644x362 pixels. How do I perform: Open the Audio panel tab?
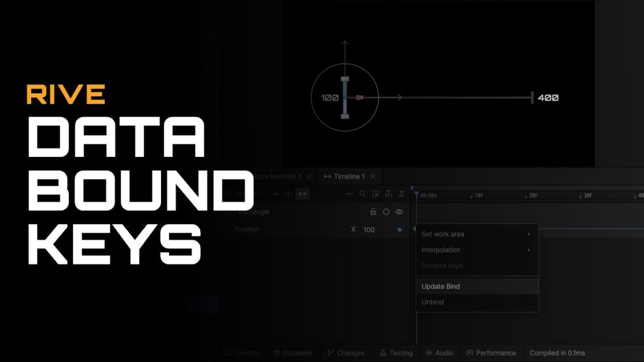point(439,353)
